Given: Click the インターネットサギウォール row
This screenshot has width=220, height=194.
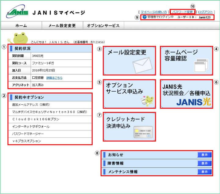Looking at the screenshot, I should coord(50,127).
